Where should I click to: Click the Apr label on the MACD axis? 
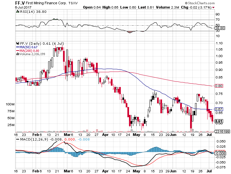pos(105,171)
